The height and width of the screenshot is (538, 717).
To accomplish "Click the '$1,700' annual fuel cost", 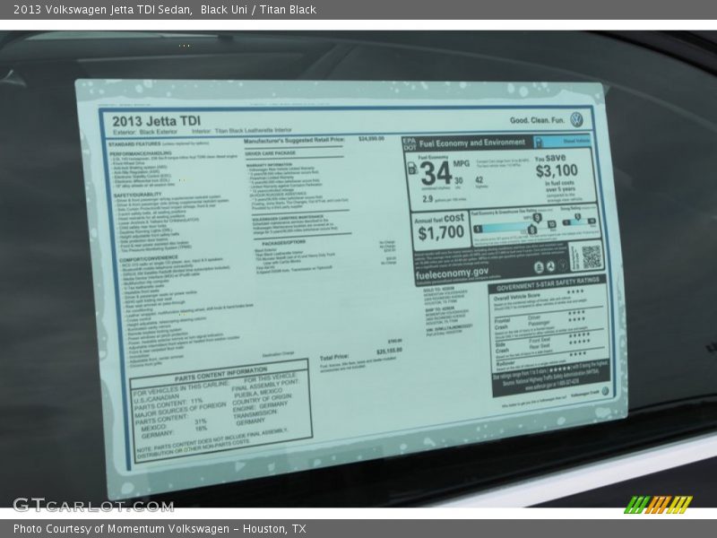I will 441,233.
